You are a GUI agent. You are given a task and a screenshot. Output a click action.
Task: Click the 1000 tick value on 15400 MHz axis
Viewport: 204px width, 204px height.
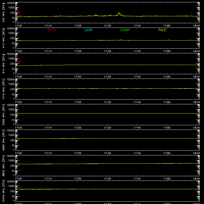pyautogui.click(x=11, y=186)
